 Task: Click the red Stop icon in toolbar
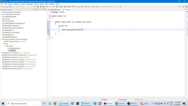pos(69,7)
